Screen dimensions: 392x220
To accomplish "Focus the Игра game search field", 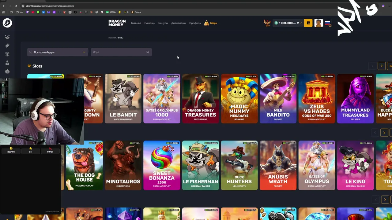I will 121,52.
